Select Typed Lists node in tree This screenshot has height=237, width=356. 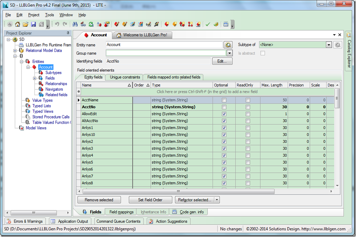pyautogui.click(x=41, y=106)
